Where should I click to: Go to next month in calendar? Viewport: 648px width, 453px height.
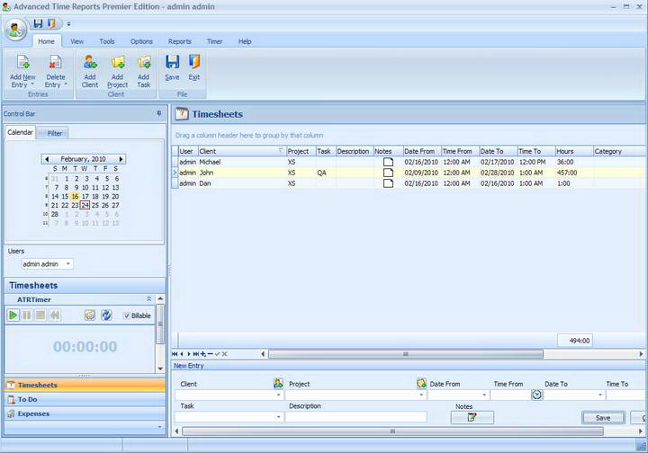[x=121, y=159]
